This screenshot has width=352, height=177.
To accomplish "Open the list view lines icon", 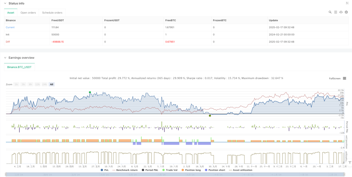I will [335, 12].
